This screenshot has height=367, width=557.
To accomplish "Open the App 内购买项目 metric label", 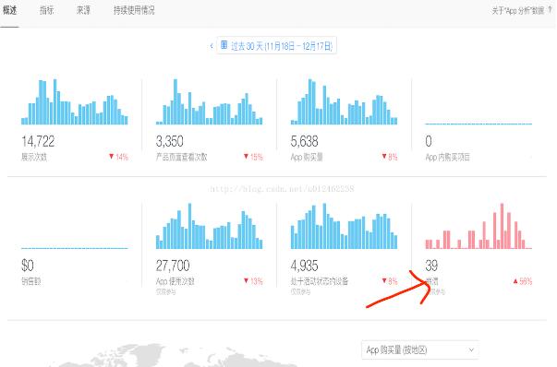I will (448, 157).
